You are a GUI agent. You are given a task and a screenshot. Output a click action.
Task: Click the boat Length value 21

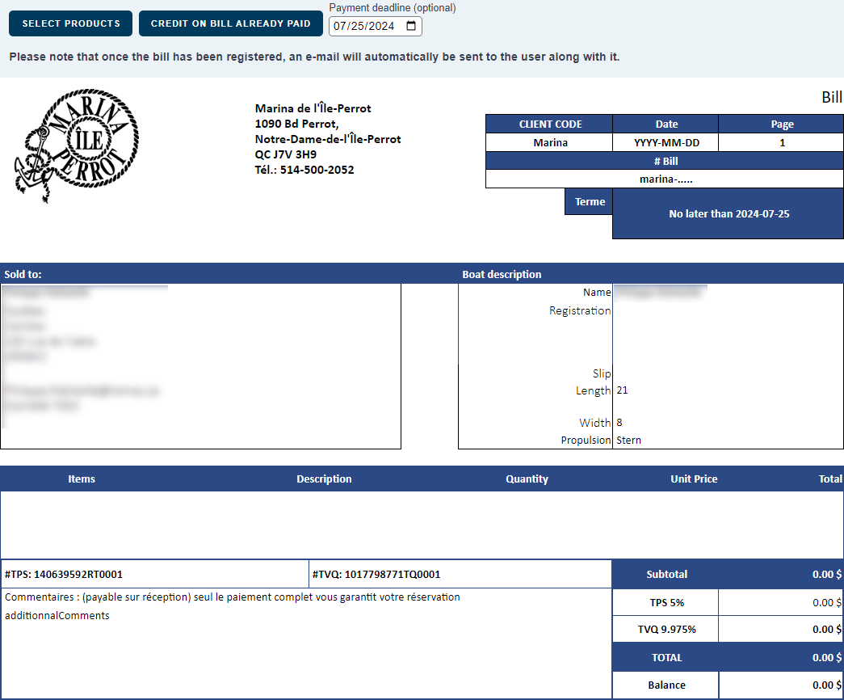622,390
